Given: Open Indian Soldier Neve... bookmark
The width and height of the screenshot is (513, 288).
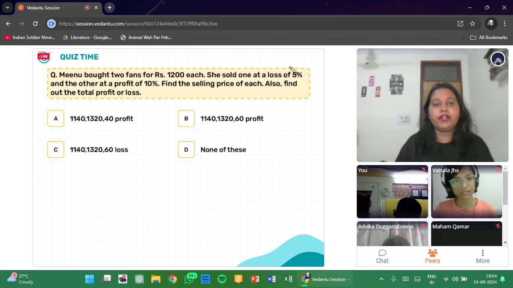Looking at the screenshot, I should pos(30,37).
